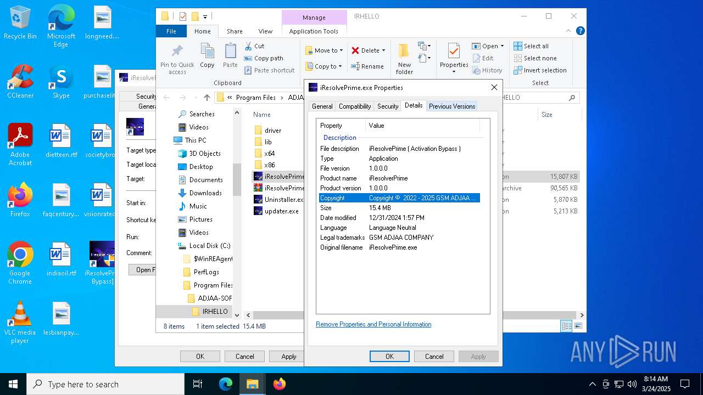Select Documents in navigation pane
The image size is (703, 395).
[200, 180]
